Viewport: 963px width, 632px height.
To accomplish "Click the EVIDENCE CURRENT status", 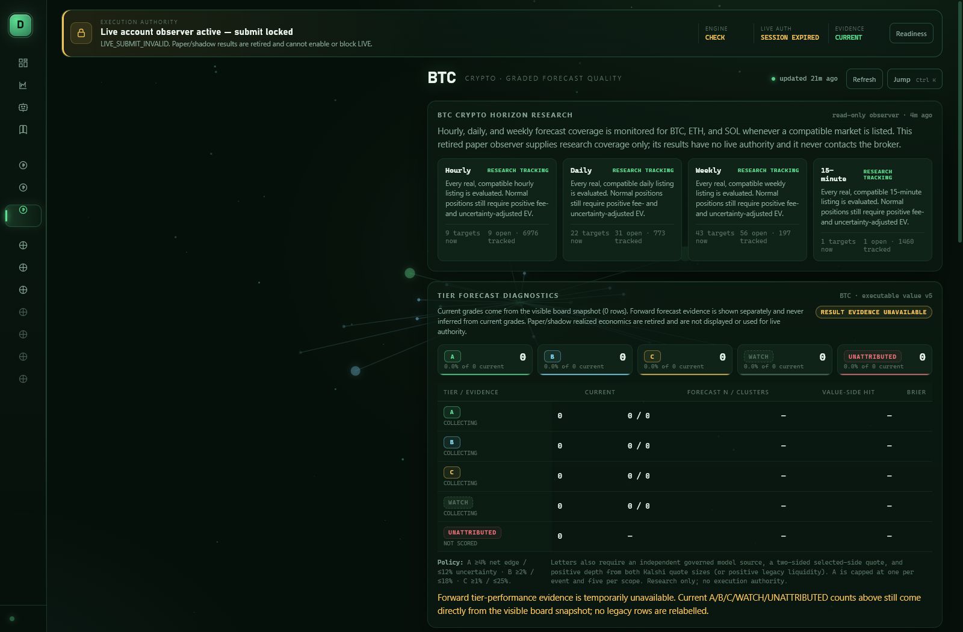I will 849,33.
